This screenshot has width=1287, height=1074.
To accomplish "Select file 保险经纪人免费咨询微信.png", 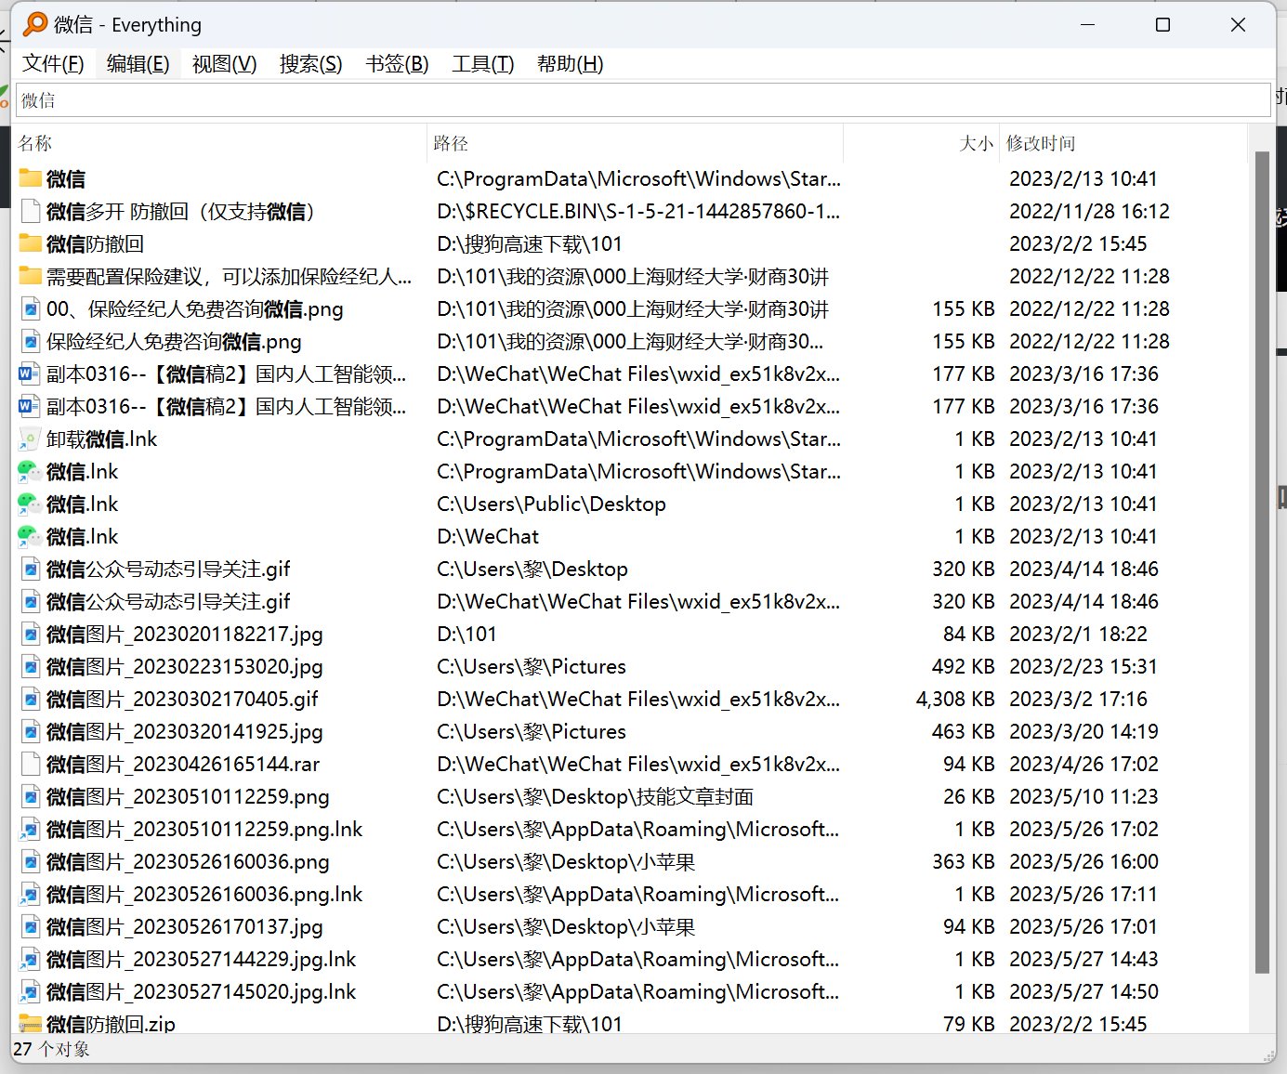I will coord(174,341).
